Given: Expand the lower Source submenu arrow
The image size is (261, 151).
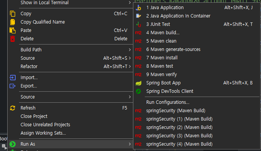Looking at the screenshot, I should pos(130,97).
